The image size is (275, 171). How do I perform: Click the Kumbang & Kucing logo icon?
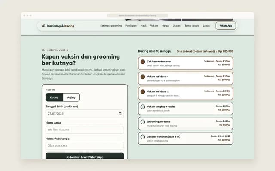coord(43,26)
